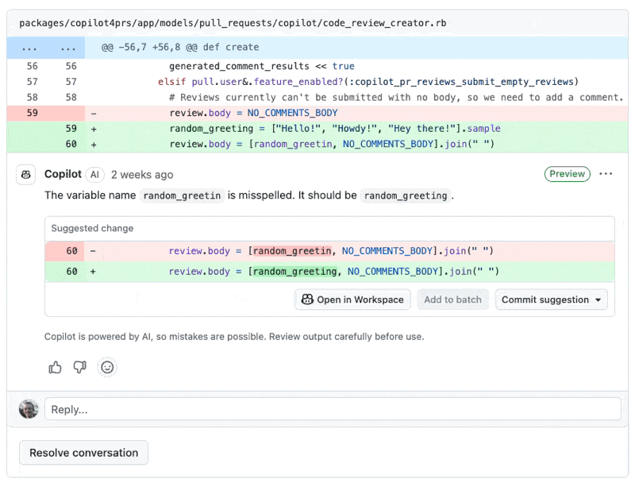Click the Suggested change header label
The height and width of the screenshot is (487, 635).
point(92,229)
